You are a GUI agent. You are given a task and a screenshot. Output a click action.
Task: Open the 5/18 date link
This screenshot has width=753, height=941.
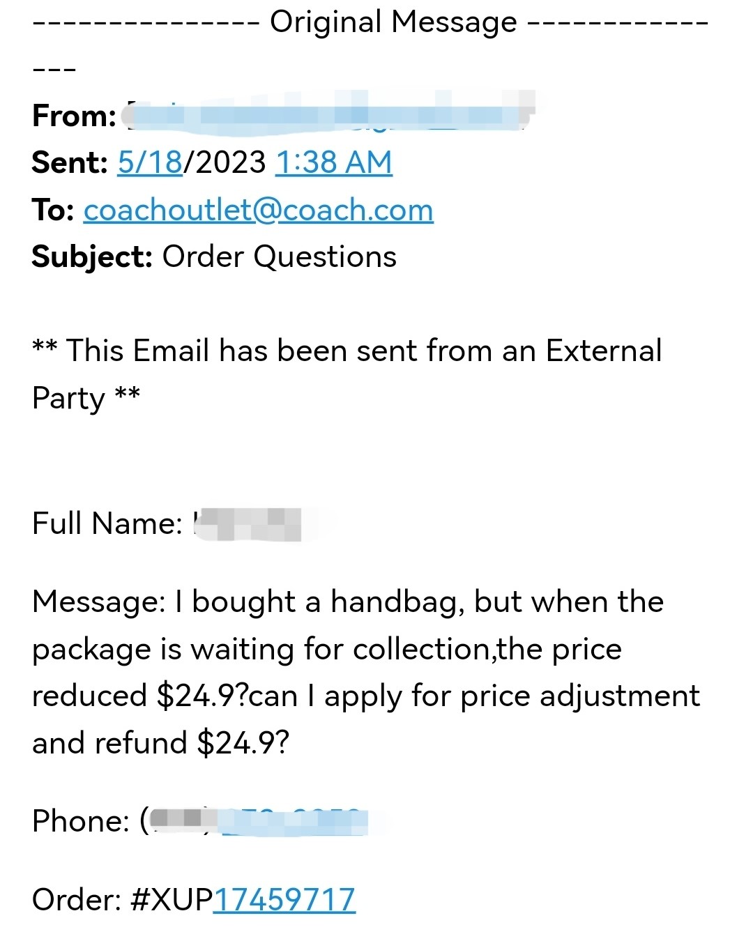150,162
